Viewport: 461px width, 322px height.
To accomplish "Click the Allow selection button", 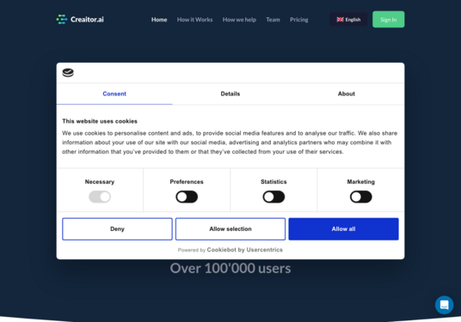I will click(x=230, y=229).
